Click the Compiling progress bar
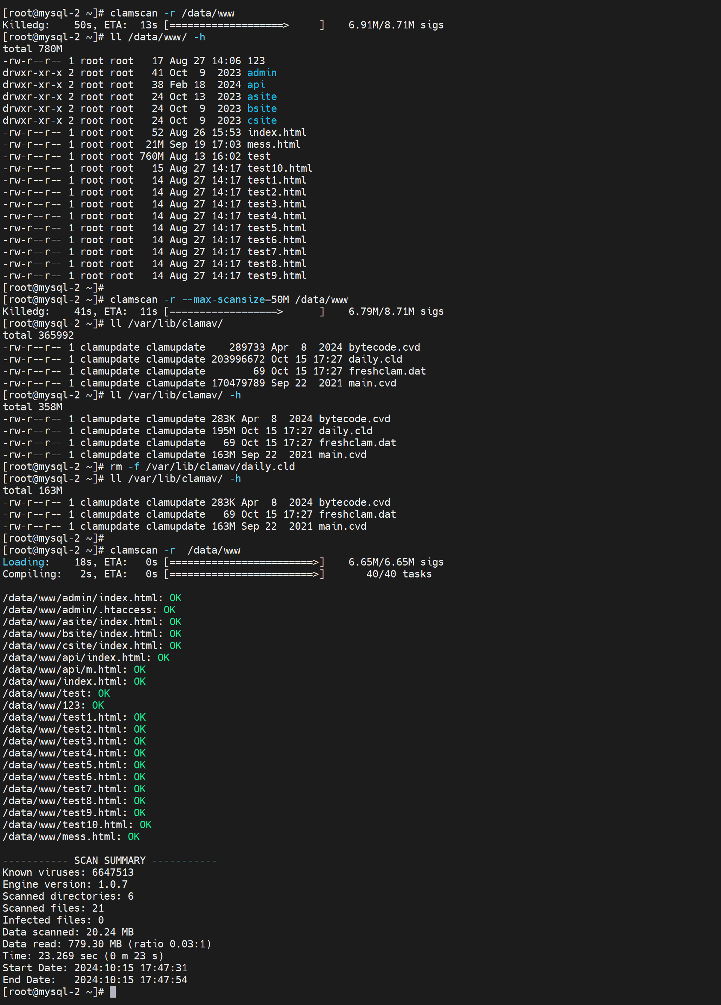This screenshot has height=1005, width=721. 244,574
